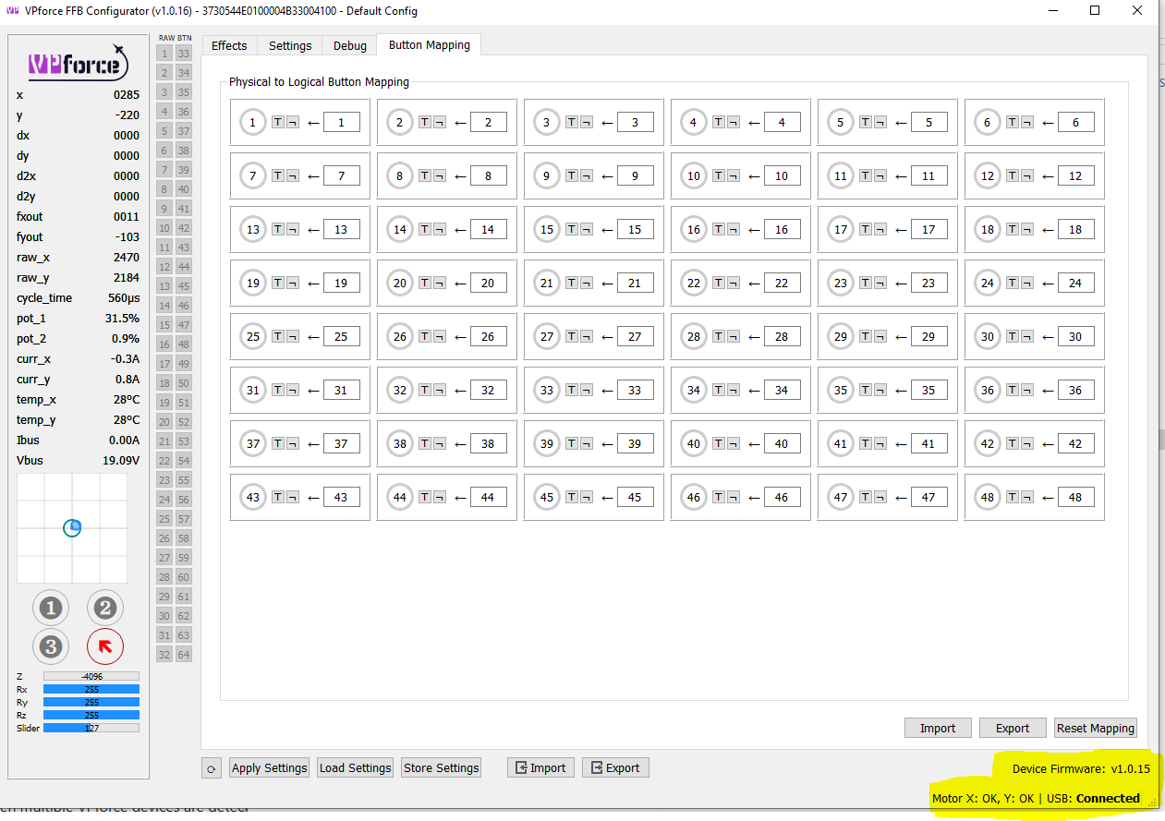Viewport: 1165px width, 821px height.
Task: Toggle the T switch for logical button 47
Action: pyautogui.click(x=866, y=497)
